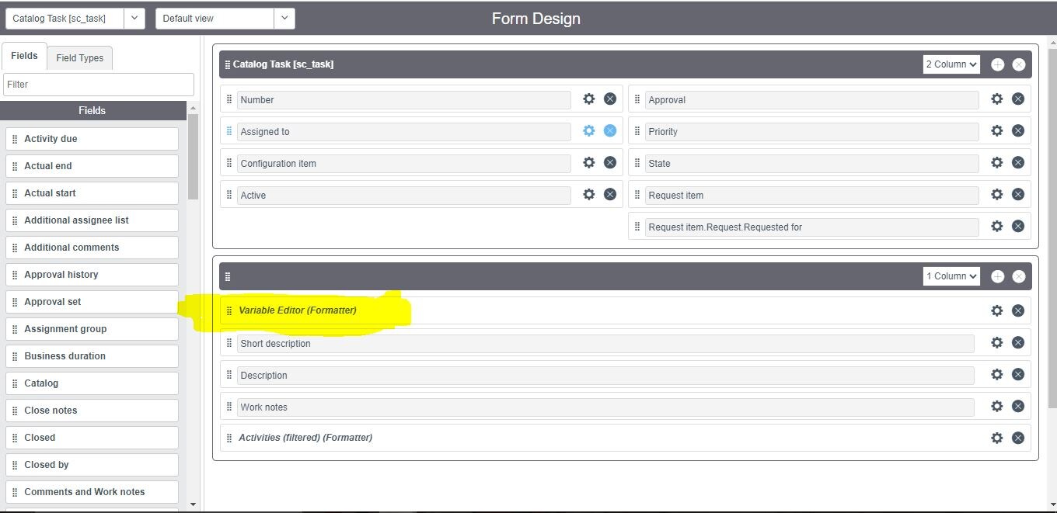Select the Approval history field item

click(x=92, y=275)
